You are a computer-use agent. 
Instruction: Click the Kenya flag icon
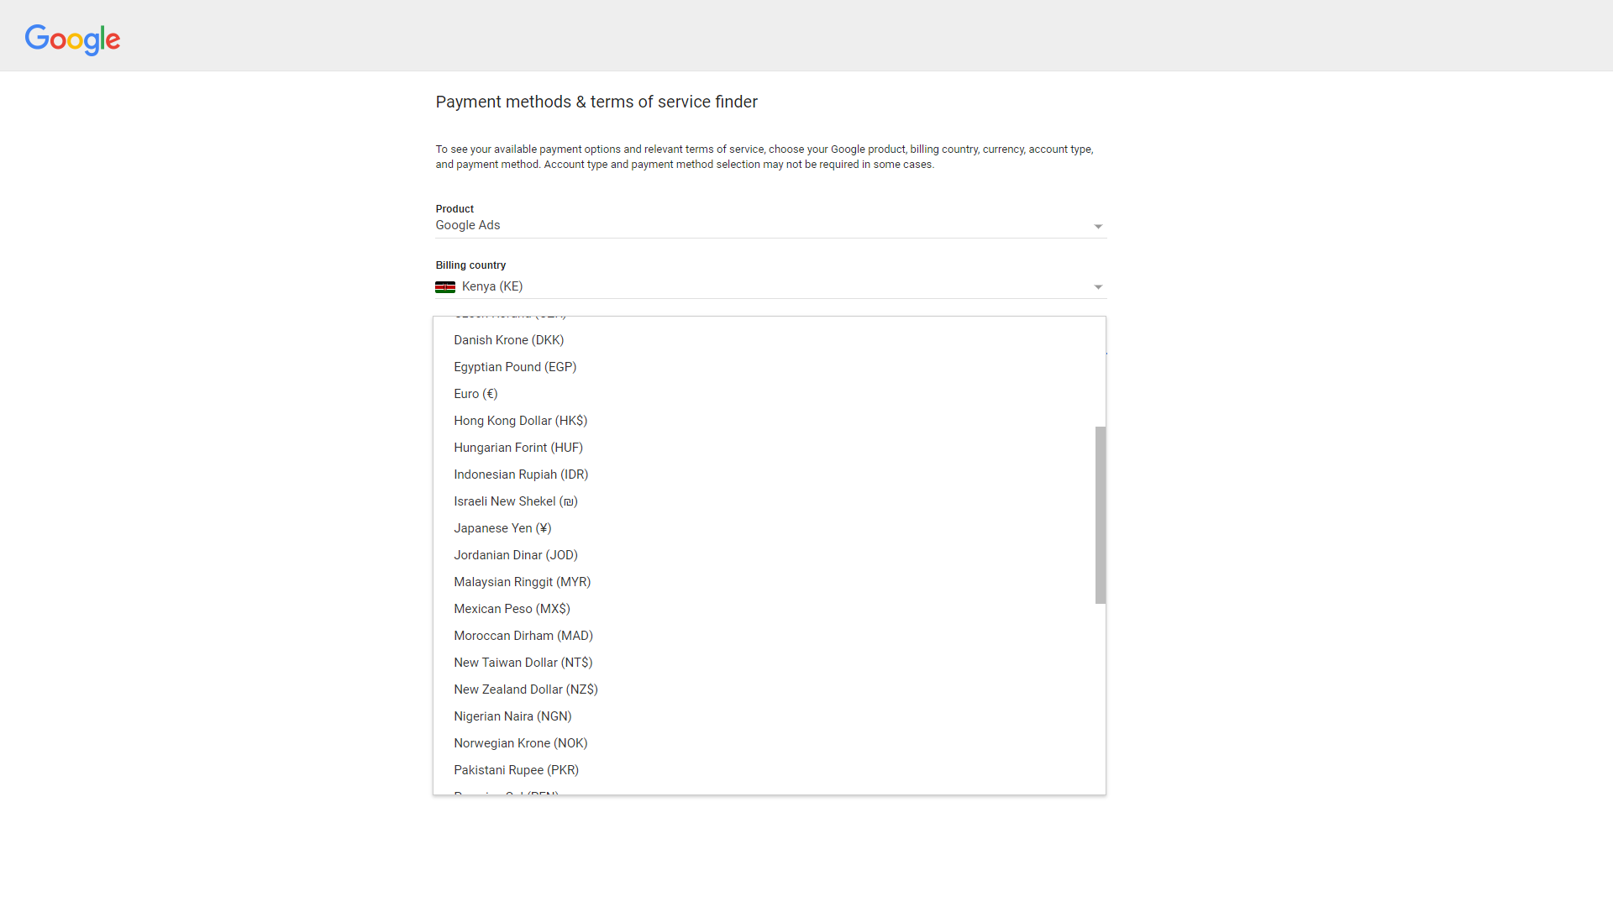click(446, 286)
